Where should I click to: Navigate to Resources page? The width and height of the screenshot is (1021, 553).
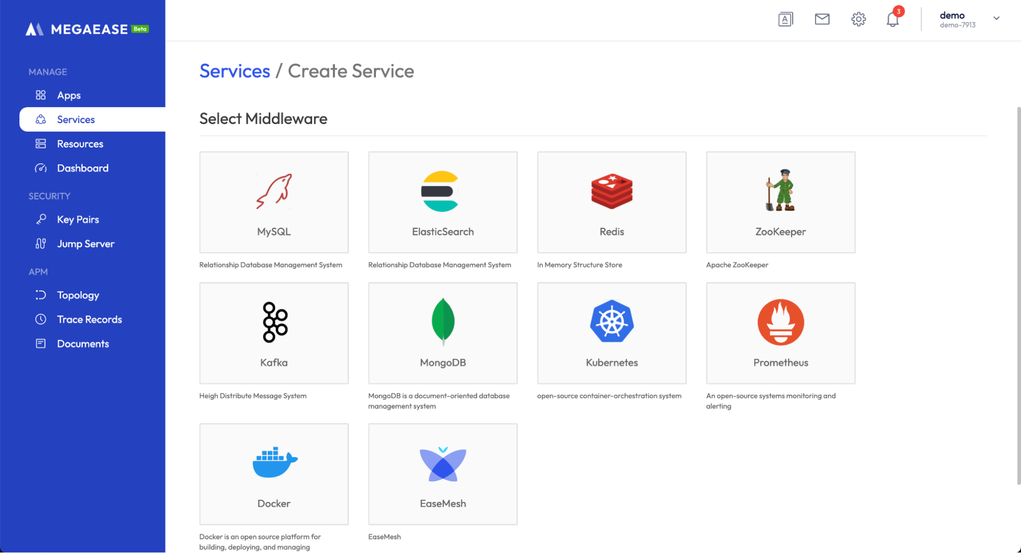(80, 144)
